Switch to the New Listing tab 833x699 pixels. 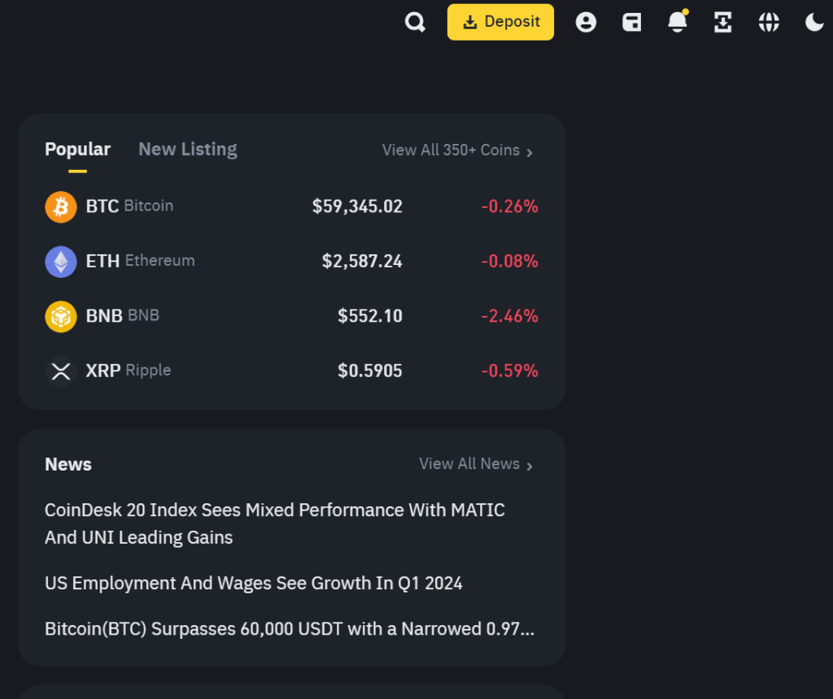click(188, 150)
